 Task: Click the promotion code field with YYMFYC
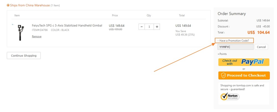click(x=235, y=47)
